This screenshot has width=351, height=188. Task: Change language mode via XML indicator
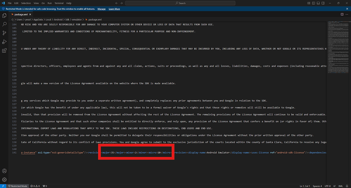(341, 186)
